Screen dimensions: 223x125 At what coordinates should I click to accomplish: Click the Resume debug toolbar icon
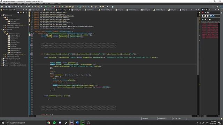16,7
